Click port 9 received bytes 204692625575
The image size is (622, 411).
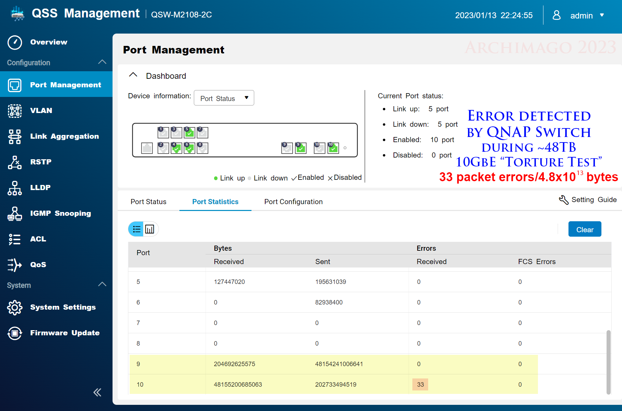[x=234, y=364]
